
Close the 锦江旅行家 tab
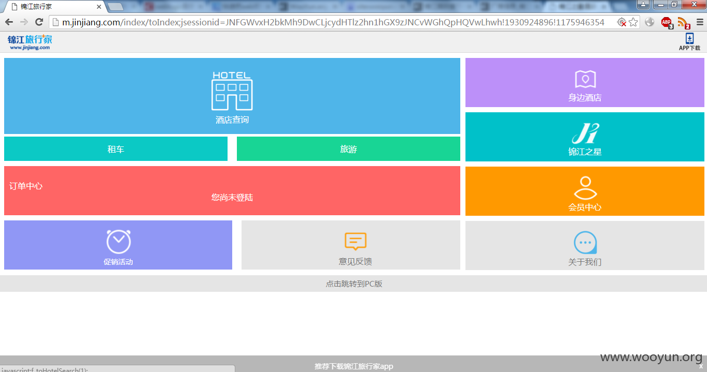coord(99,7)
